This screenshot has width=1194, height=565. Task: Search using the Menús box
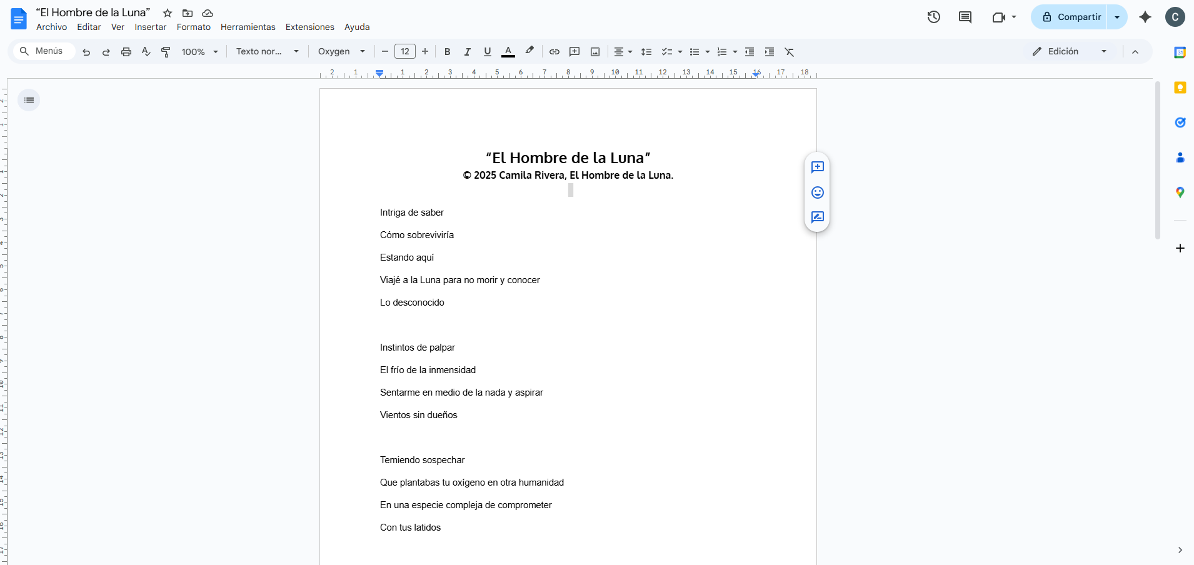coord(44,51)
